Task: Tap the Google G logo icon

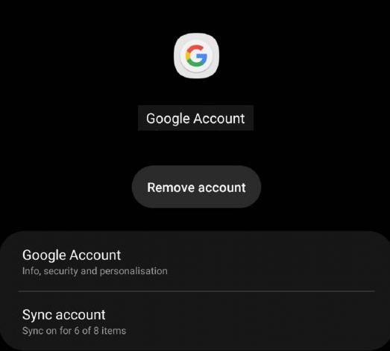Action: 196,55
